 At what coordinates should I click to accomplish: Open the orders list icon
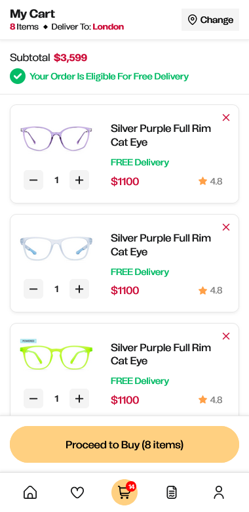[x=172, y=492]
